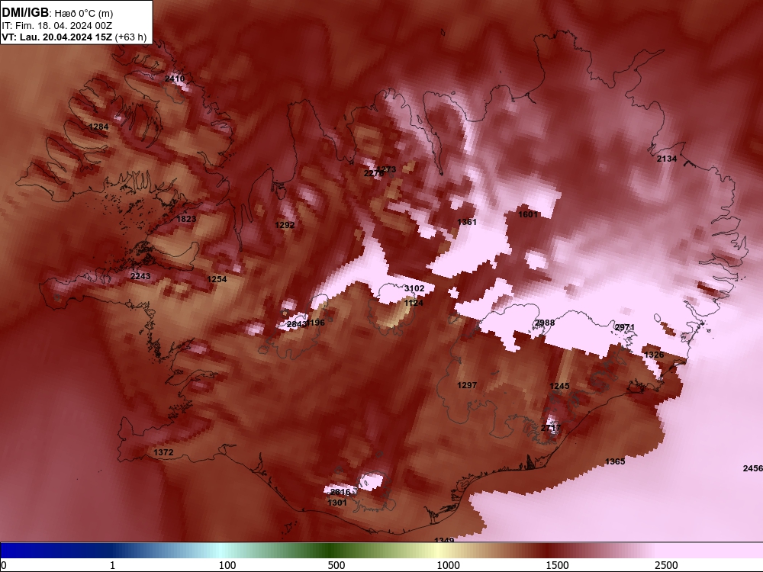Click the map value 2988
The height and width of the screenshot is (572, 763).
click(545, 323)
